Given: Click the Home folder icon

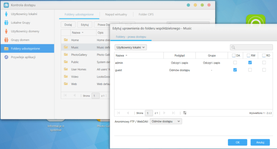Looking at the screenshot, I should [x=66, y=40].
